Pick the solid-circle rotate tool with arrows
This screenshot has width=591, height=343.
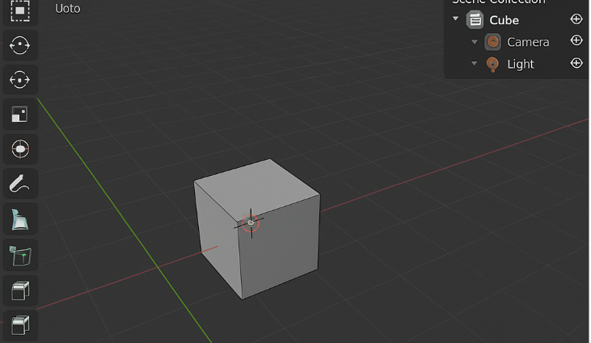pyautogui.click(x=20, y=45)
